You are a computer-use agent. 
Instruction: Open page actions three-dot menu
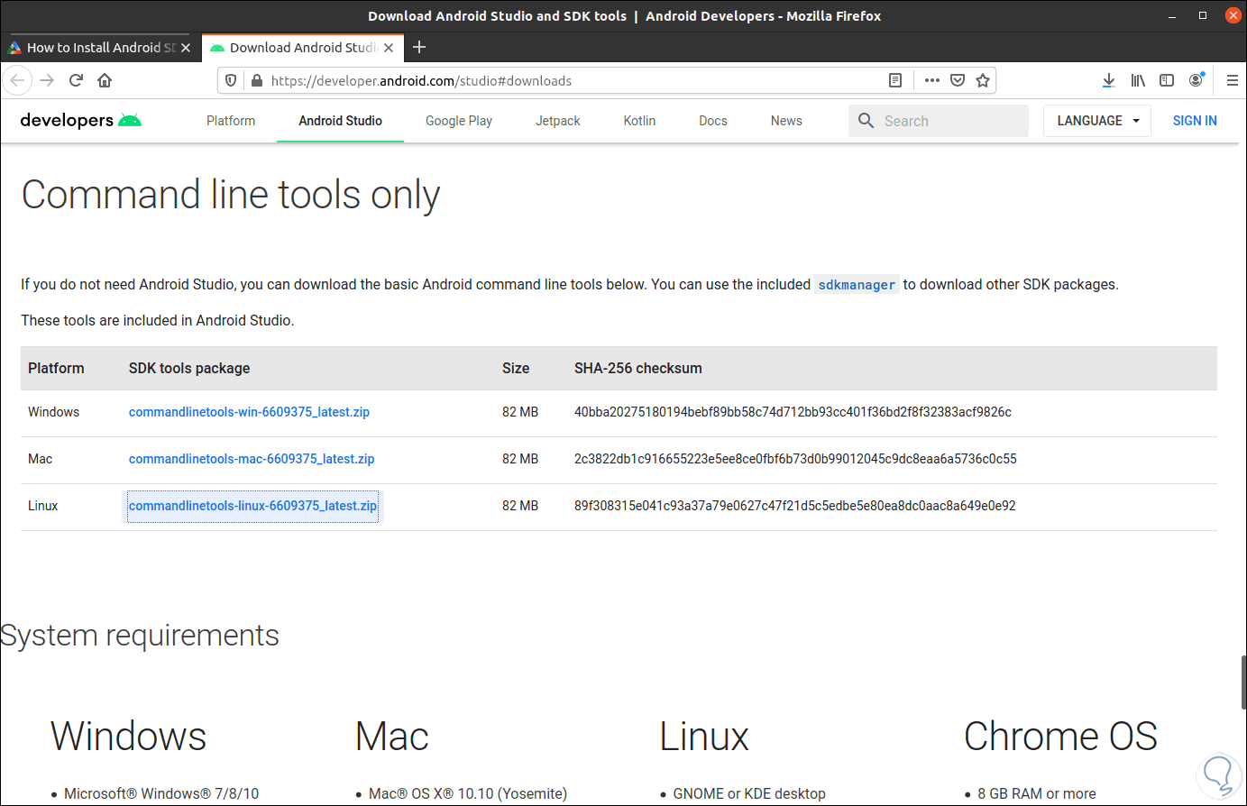point(932,80)
